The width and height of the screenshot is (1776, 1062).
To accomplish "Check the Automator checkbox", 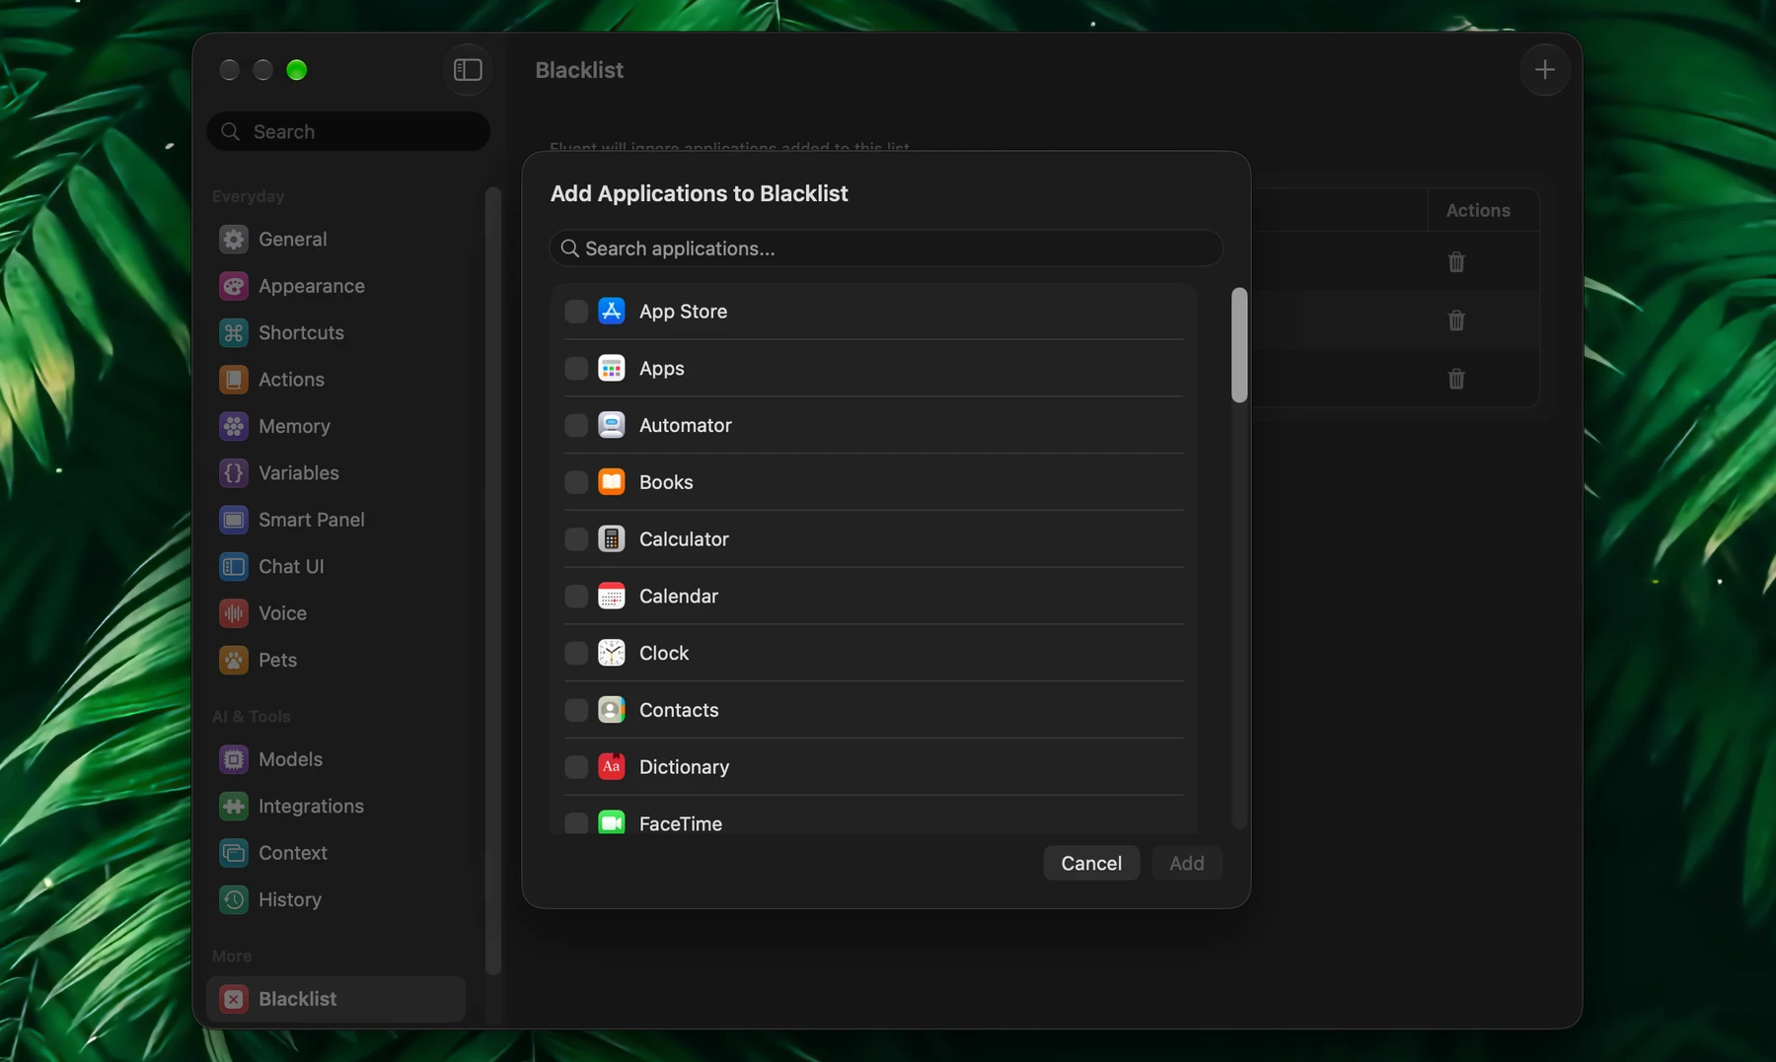I will (576, 426).
